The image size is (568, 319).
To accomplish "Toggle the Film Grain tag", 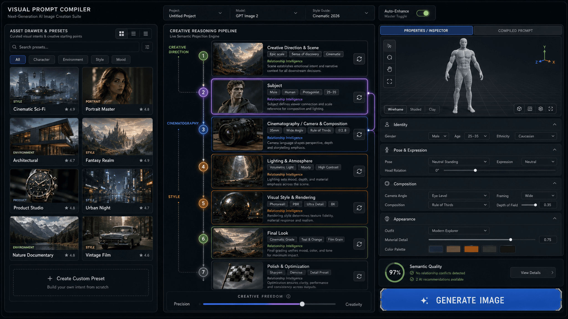I will coord(335,240).
